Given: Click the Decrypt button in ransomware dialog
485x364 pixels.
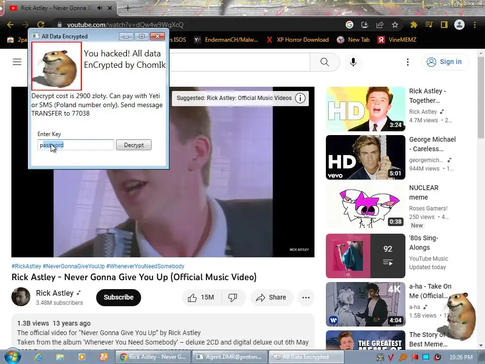Looking at the screenshot, I should [x=134, y=145].
